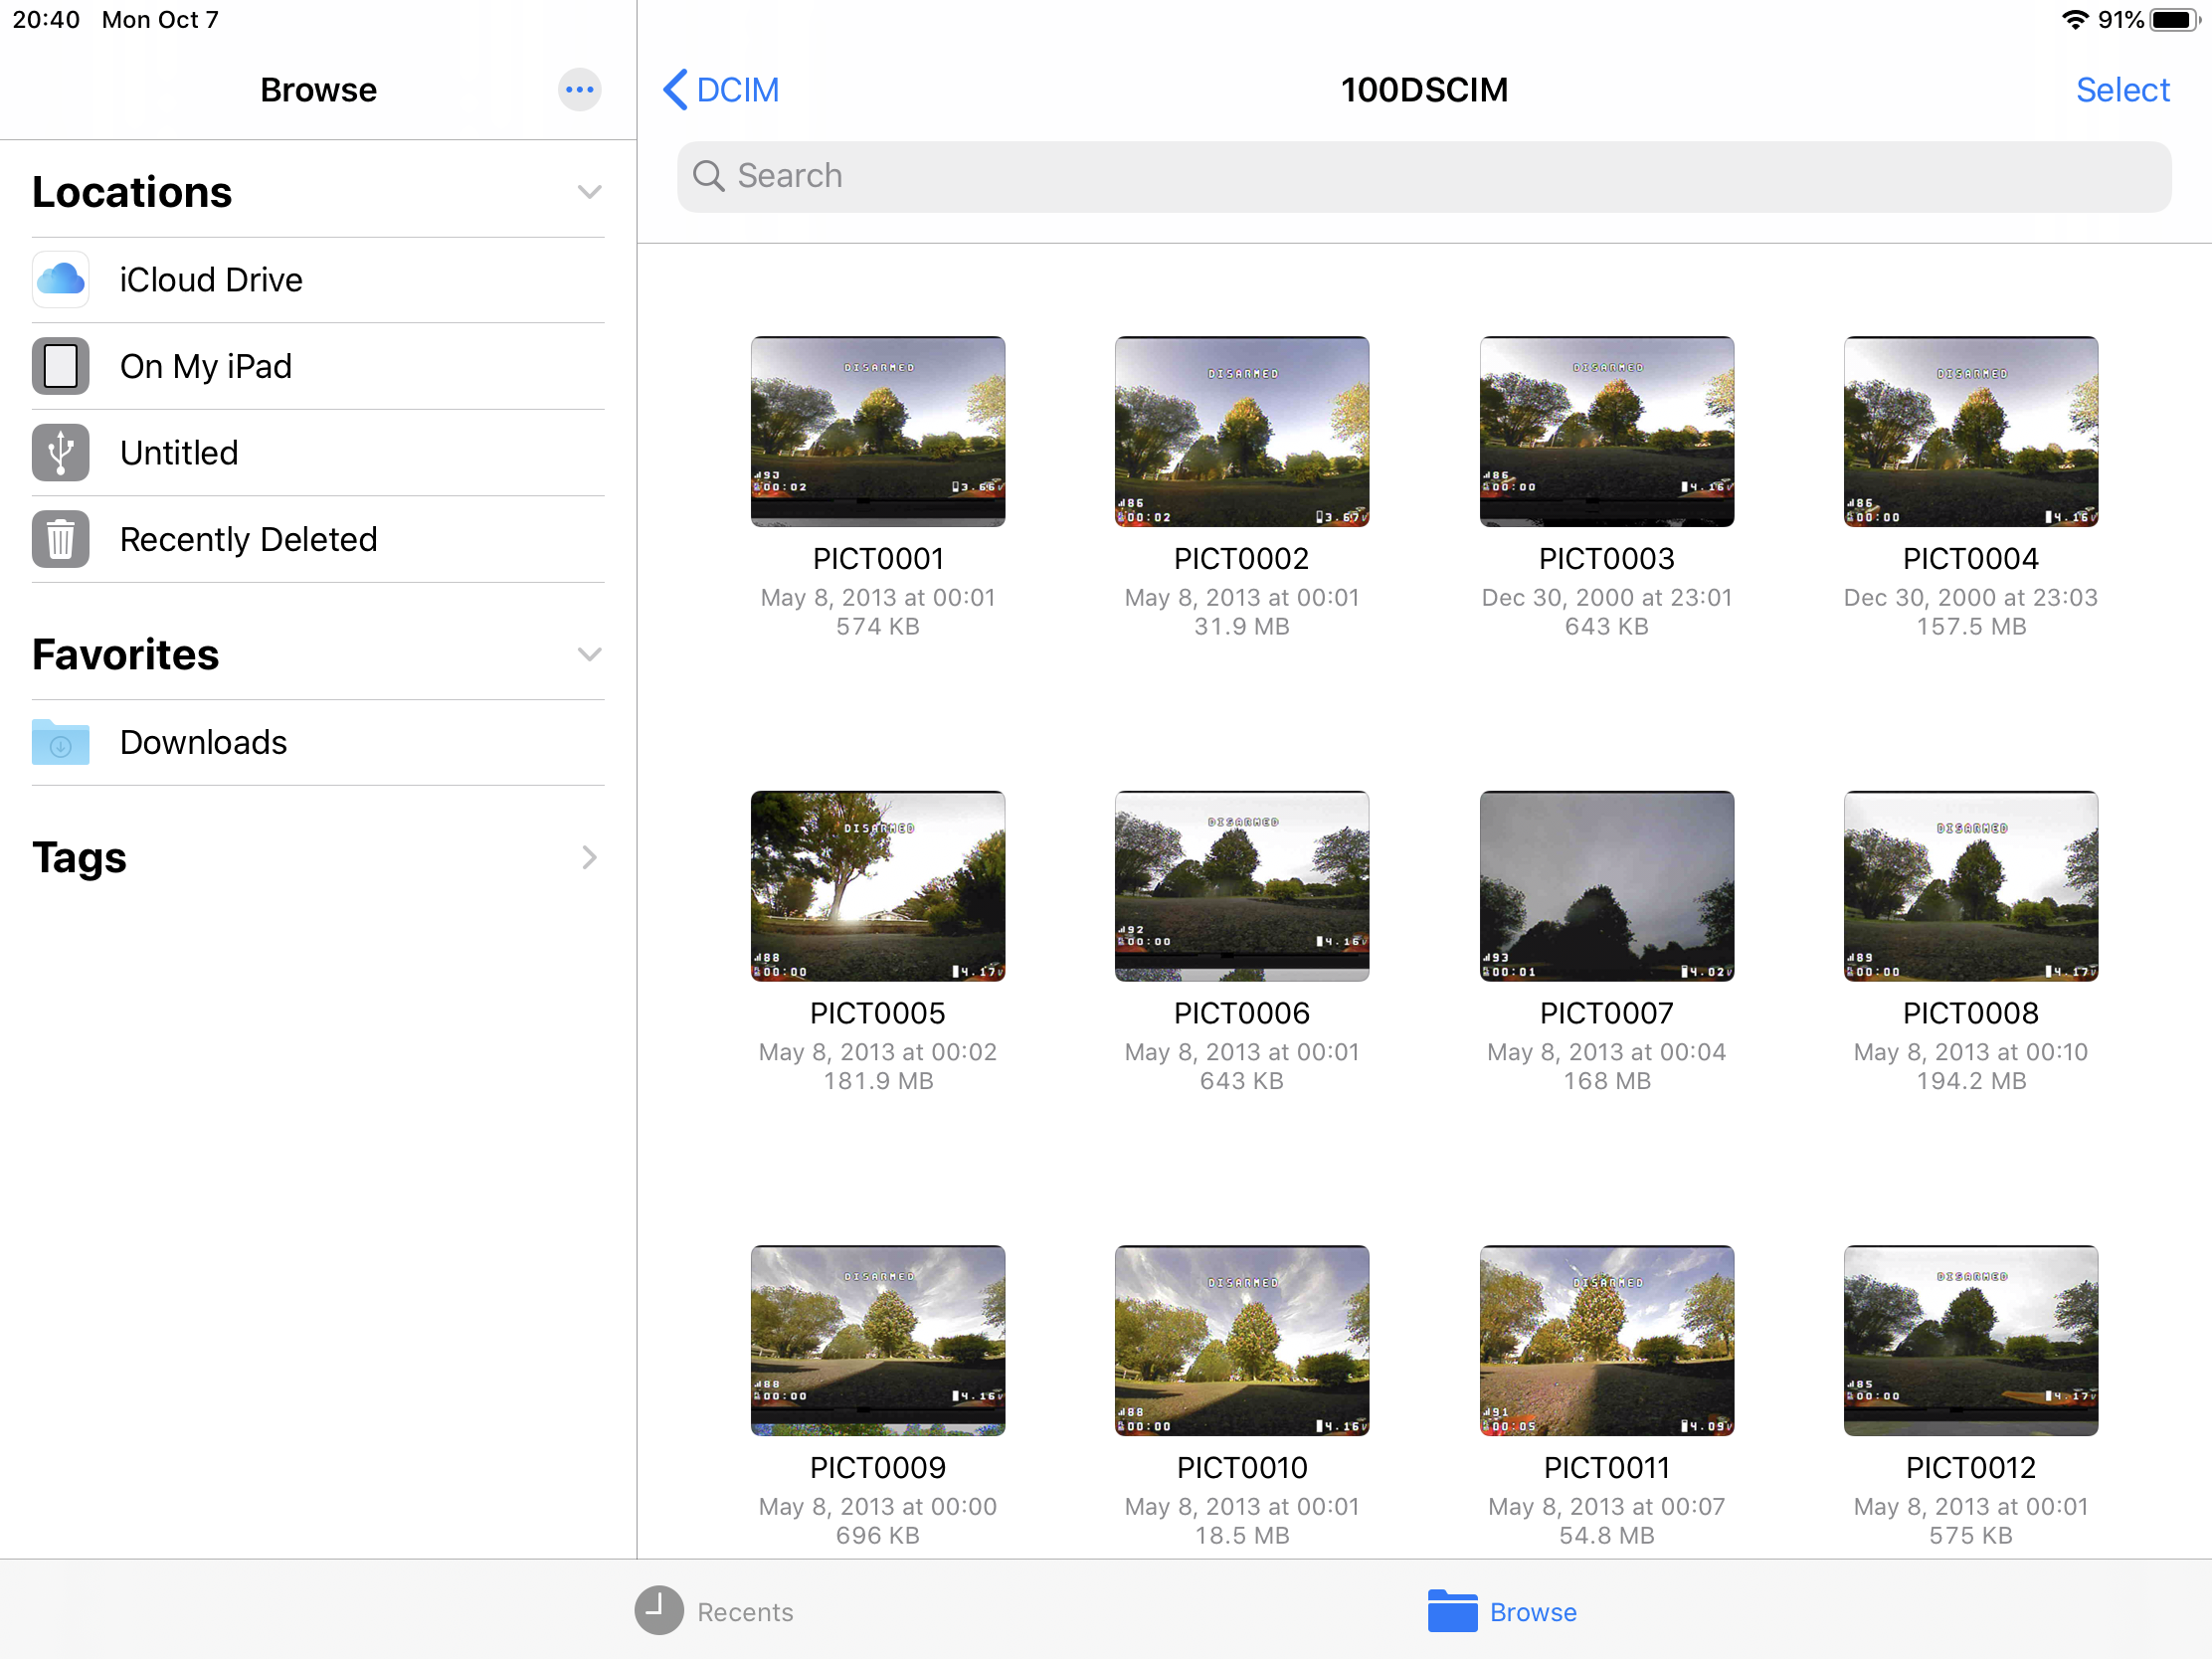Image resolution: width=2212 pixels, height=1659 pixels.
Task: Open PICT0001 thumbnail
Action: [x=878, y=431]
